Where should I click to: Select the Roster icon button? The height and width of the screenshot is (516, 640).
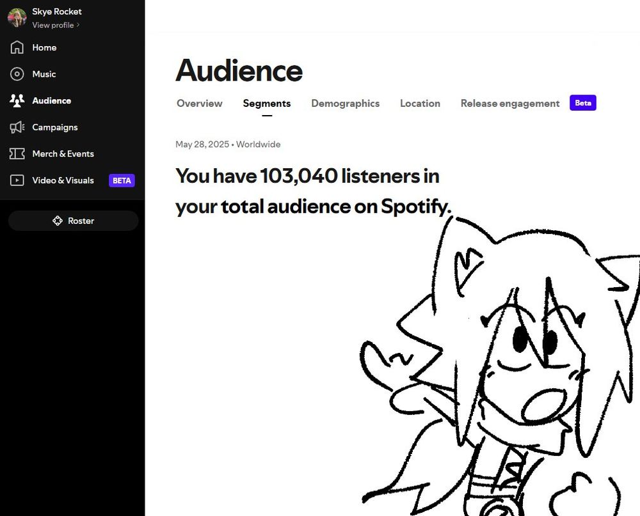(58, 221)
